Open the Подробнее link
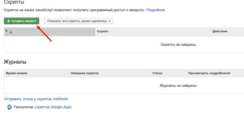 tap(156, 10)
